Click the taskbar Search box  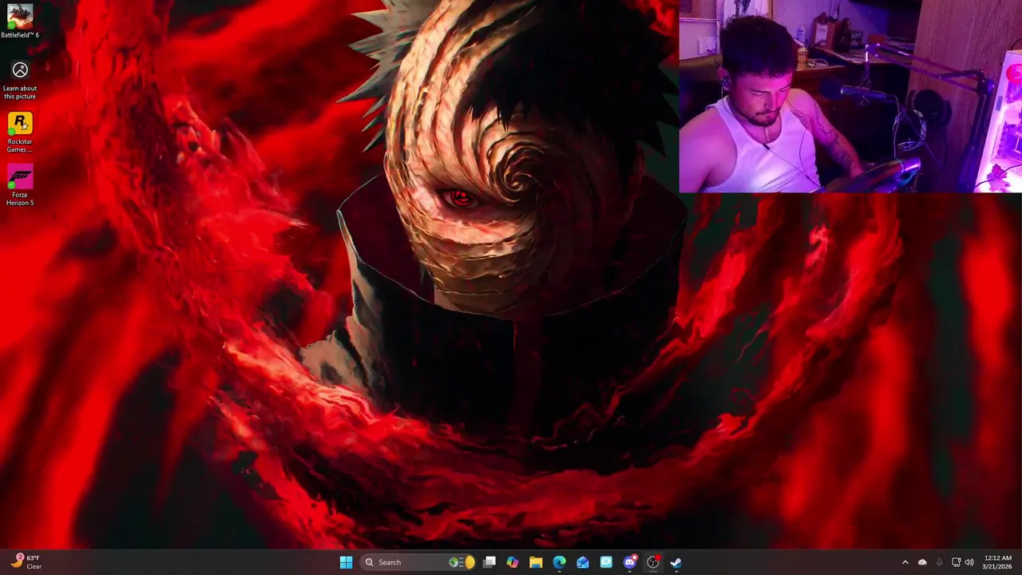coord(419,562)
